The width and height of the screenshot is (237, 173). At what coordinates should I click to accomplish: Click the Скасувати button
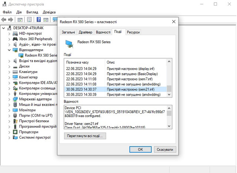tap(165, 149)
